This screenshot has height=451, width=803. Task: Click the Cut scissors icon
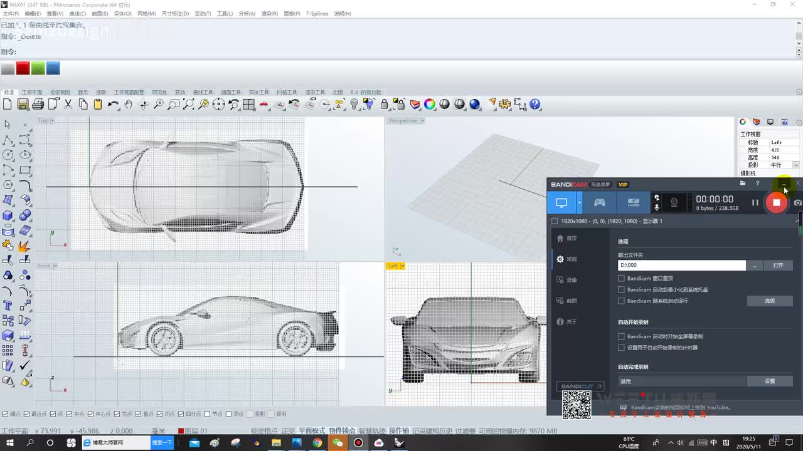click(68, 105)
